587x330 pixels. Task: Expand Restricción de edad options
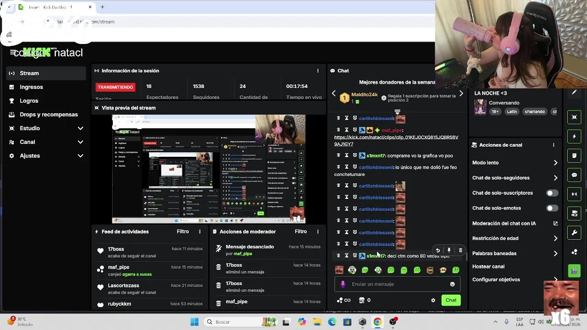coord(555,238)
